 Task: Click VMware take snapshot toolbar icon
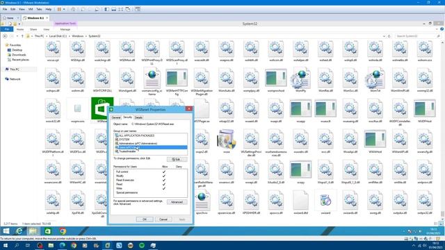click(83, 9)
